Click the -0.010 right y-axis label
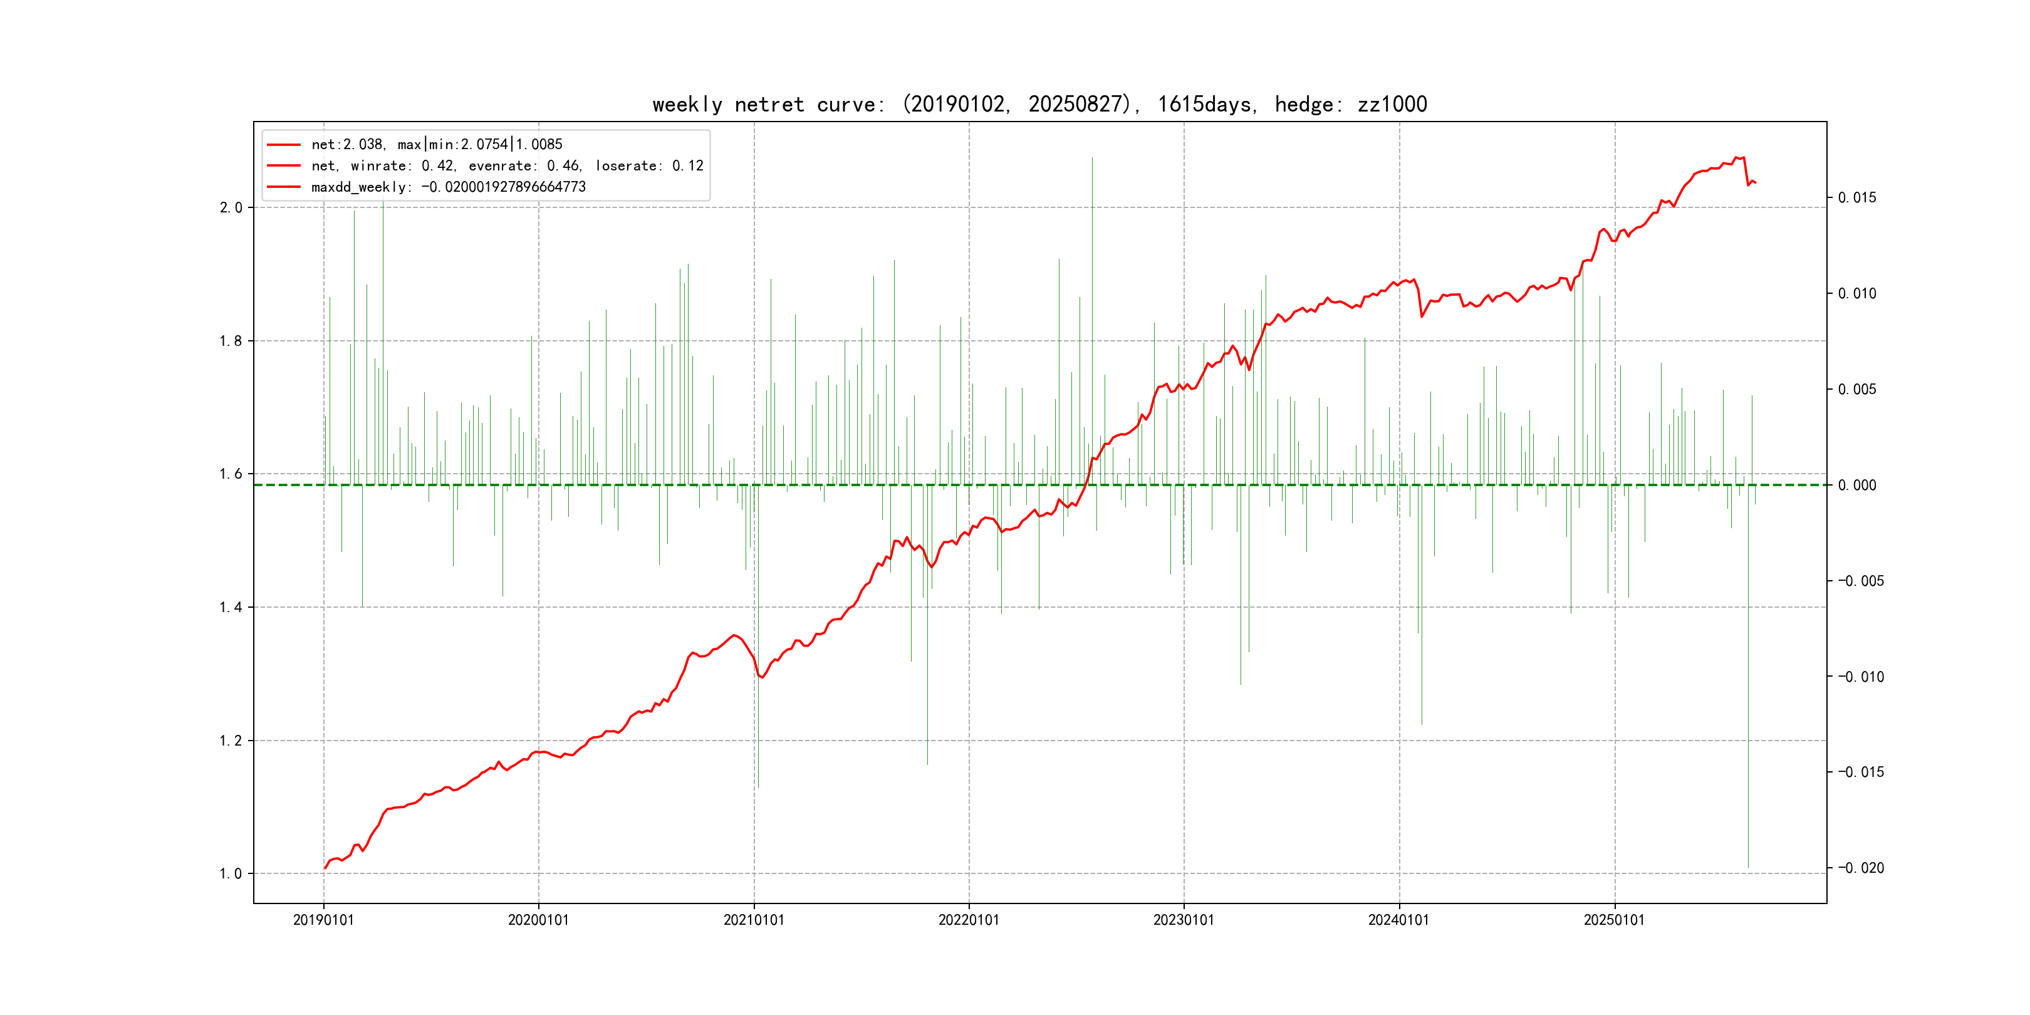2030x1015 pixels. point(1861,676)
